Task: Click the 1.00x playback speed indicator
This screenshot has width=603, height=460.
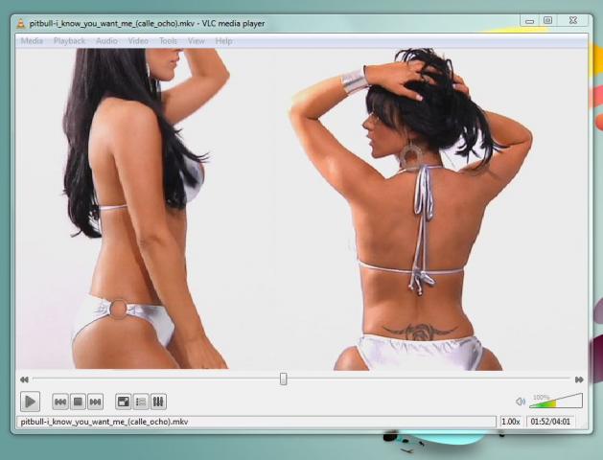Action: pos(511,422)
